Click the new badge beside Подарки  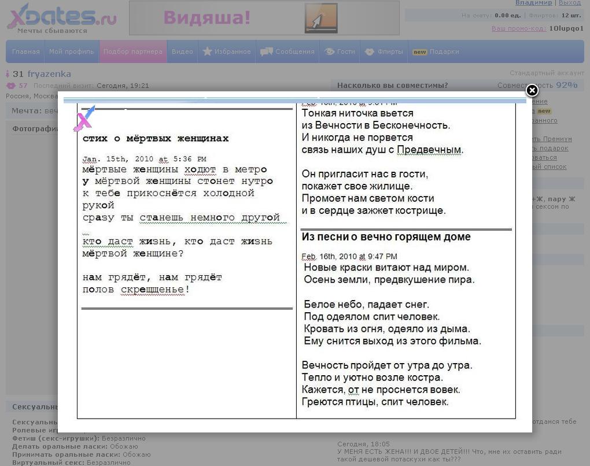tap(419, 52)
